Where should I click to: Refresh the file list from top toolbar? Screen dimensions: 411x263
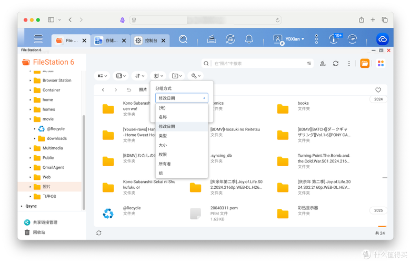336,64
